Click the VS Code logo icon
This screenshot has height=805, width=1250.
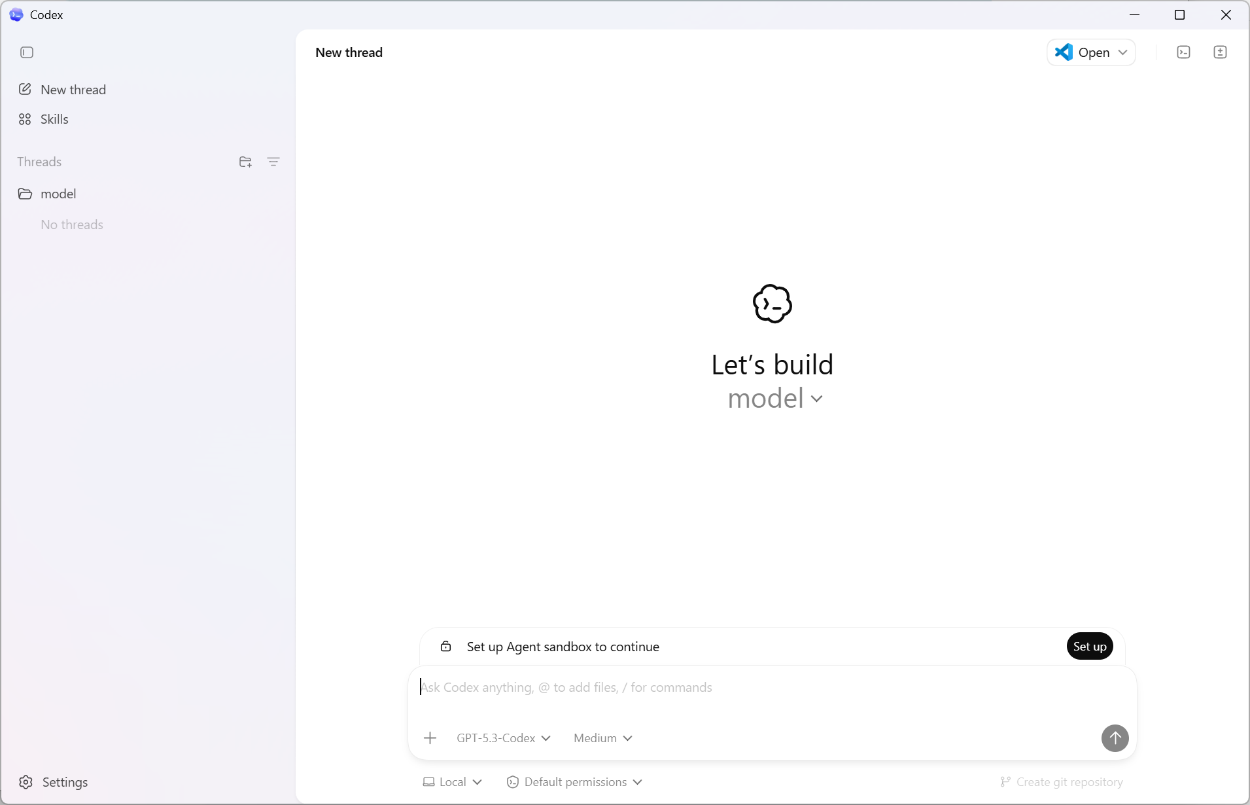(1064, 52)
